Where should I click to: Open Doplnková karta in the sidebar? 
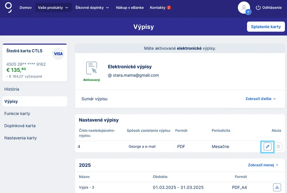point(20,126)
